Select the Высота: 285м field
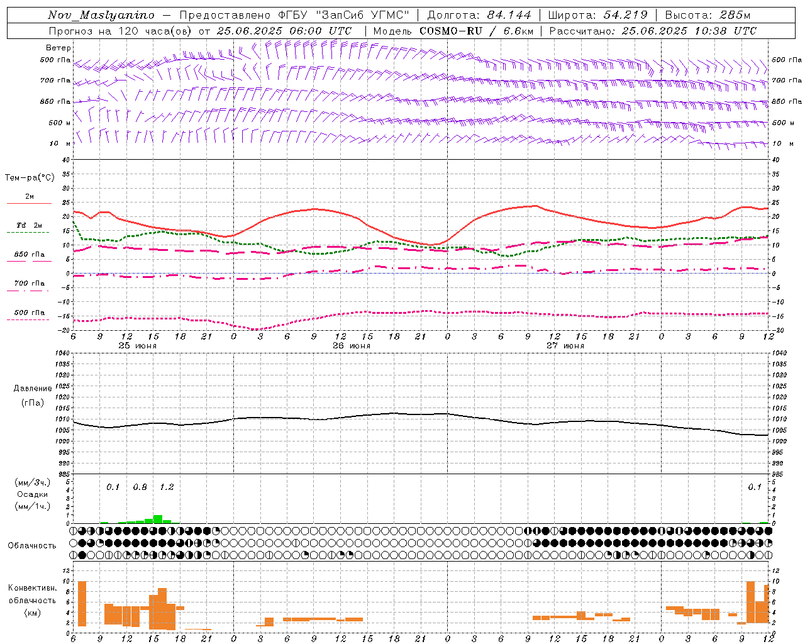Viewport: 805px width, 644px height. 708,15
